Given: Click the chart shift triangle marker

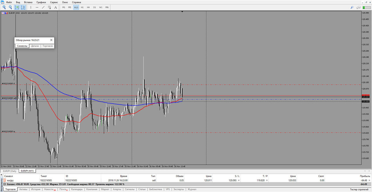Looking at the screenshot, I should point(182,12).
